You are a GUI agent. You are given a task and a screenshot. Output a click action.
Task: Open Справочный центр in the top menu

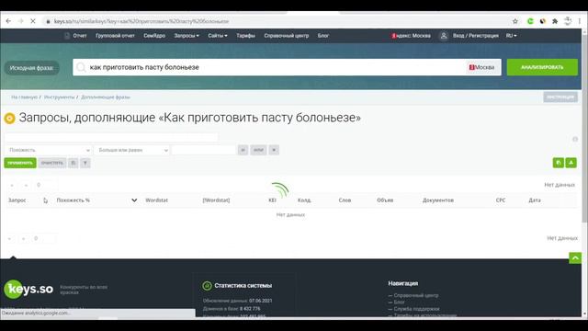287,36
